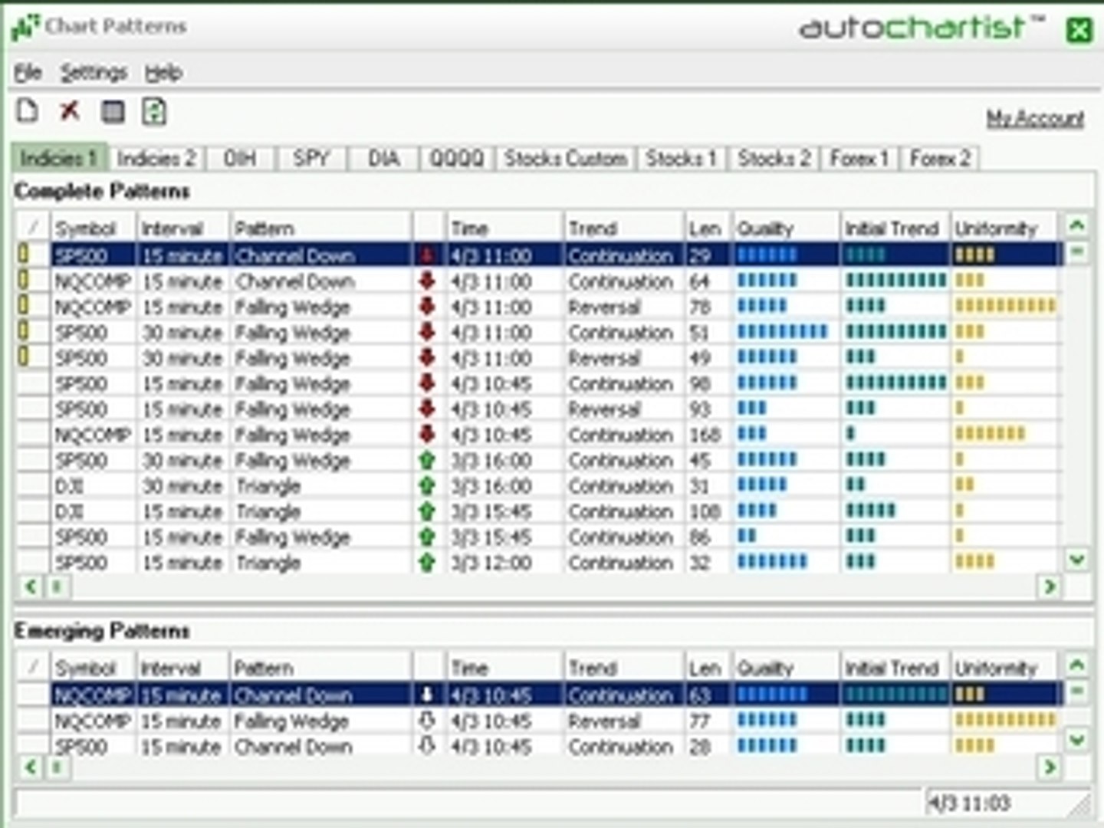Open the File menu
The width and height of the screenshot is (1104, 828).
pos(28,73)
